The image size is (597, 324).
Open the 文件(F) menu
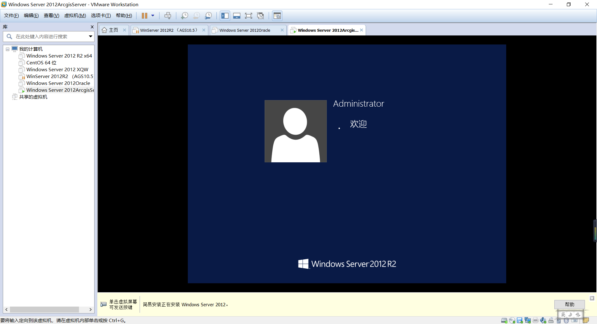(x=12, y=16)
